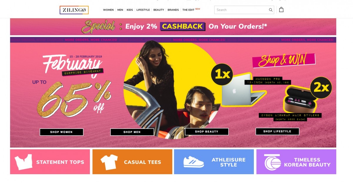
Task: Open the 2% Cashback special banner
Action: [x=173, y=27]
